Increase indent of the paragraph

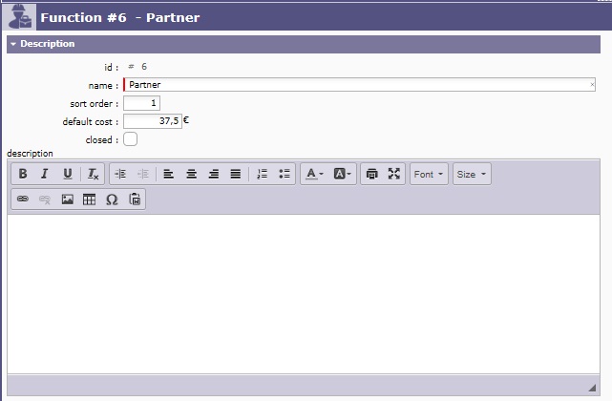click(x=120, y=174)
